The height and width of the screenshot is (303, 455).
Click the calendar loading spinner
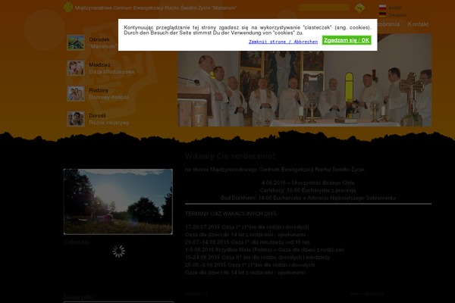(x=118, y=251)
